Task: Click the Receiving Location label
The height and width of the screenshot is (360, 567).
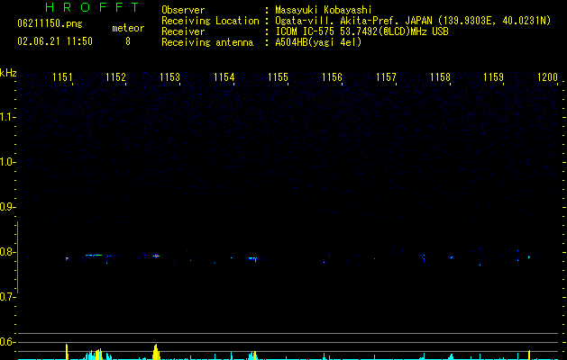Action: (210, 21)
